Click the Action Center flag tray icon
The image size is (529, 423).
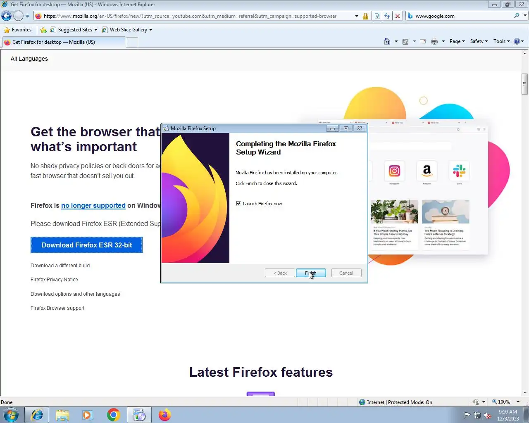(467, 415)
